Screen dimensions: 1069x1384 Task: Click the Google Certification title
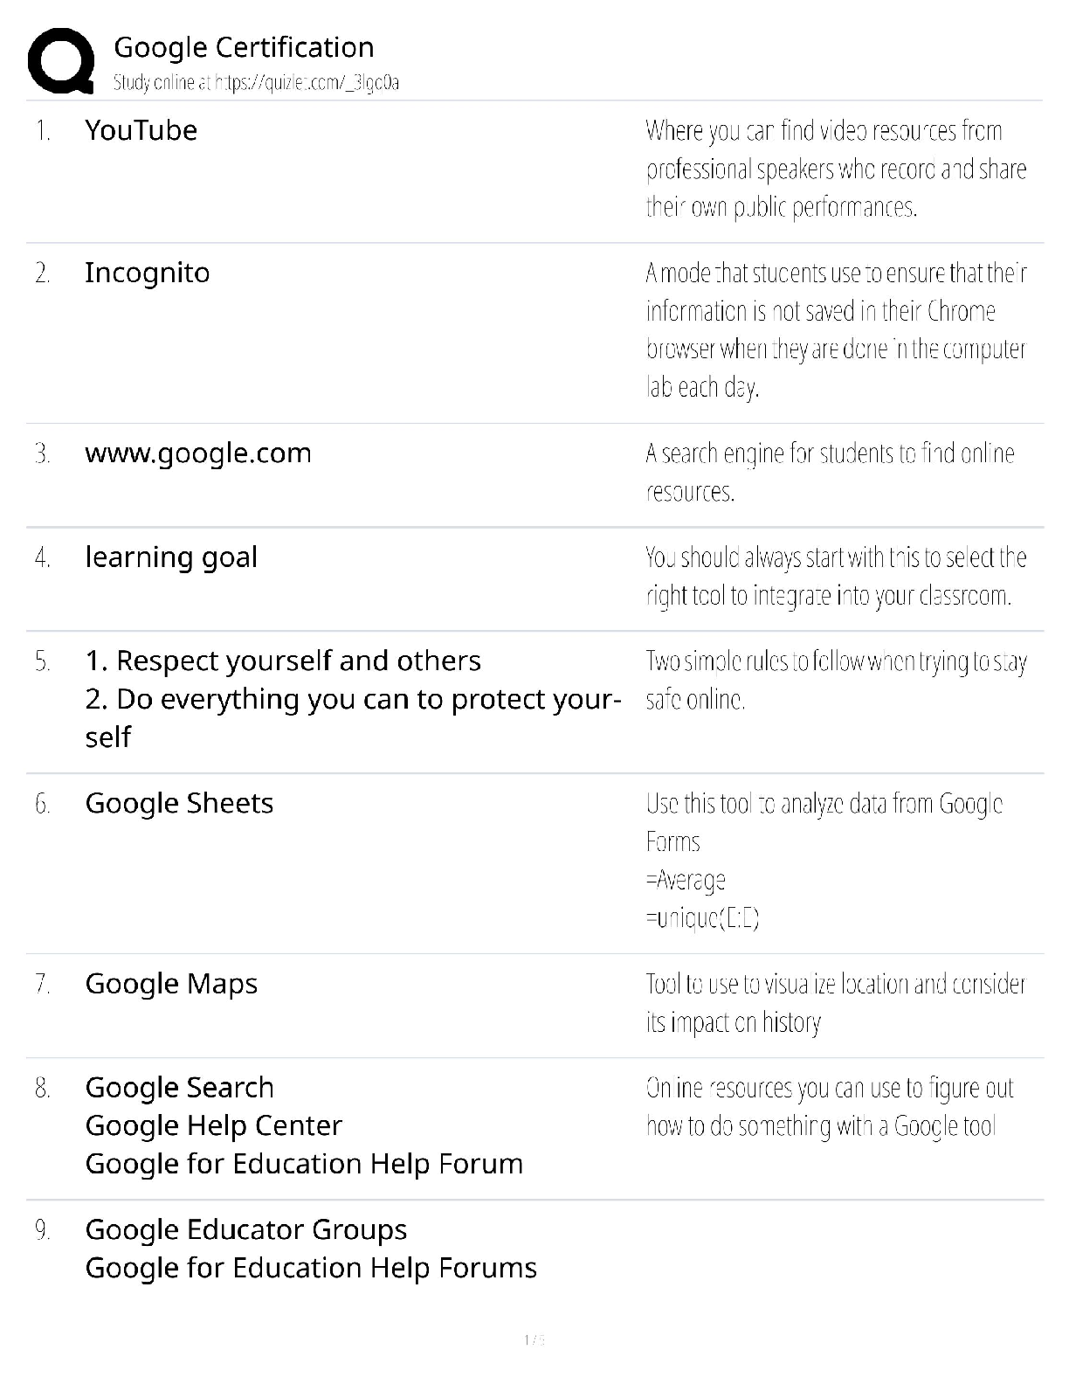[x=244, y=47]
